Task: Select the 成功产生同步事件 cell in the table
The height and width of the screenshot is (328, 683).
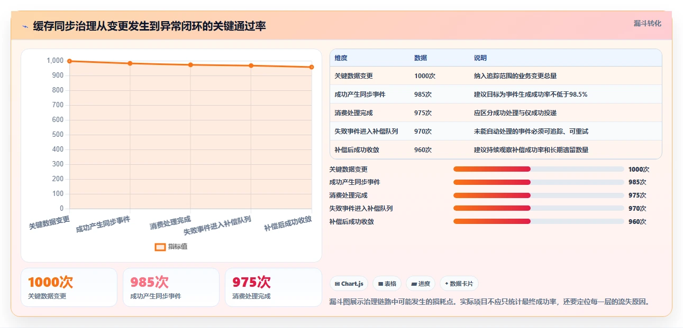Action: [360, 95]
